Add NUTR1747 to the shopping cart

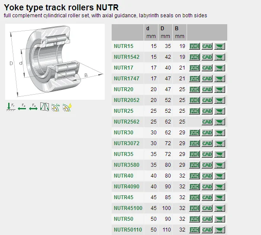(x=219, y=79)
